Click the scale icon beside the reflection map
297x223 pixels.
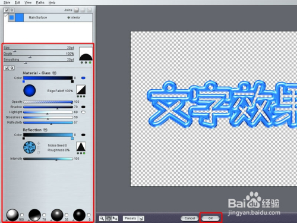(x=39, y=147)
